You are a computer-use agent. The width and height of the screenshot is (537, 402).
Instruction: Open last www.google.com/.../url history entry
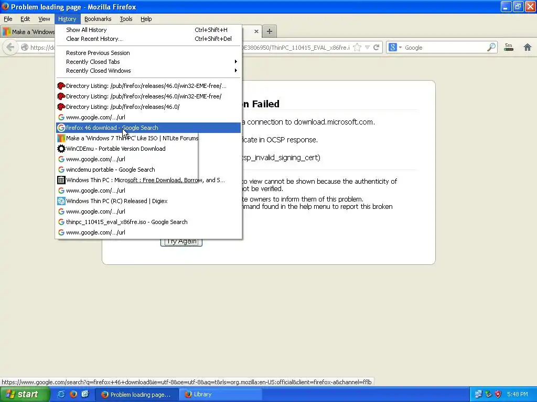tap(148, 232)
